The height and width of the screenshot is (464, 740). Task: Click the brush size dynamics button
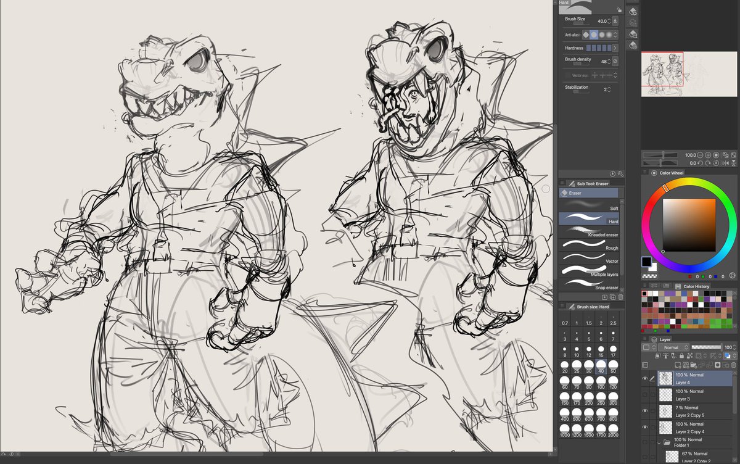click(x=615, y=20)
